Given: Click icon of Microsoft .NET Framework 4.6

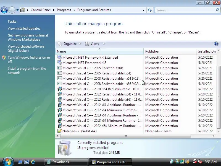Looking at the screenshot, I should click(60, 63).
